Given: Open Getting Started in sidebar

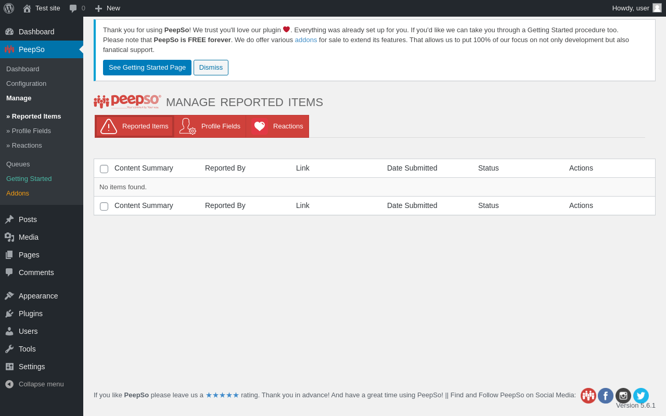Looking at the screenshot, I should (29, 179).
